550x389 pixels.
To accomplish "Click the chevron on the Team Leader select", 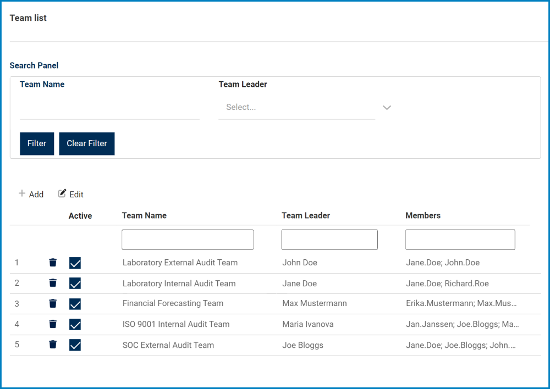I will 387,108.
